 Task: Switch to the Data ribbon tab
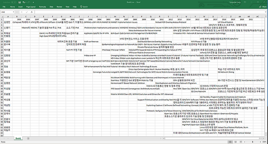coord(51,7)
